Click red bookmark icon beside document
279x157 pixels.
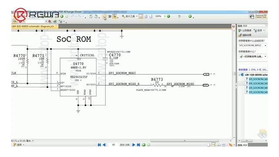pyautogui.click(x=234, y=26)
